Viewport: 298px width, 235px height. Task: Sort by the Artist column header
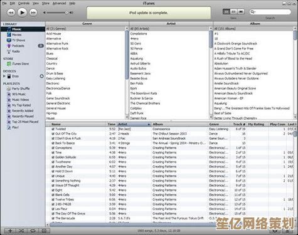(x=134, y=124)
